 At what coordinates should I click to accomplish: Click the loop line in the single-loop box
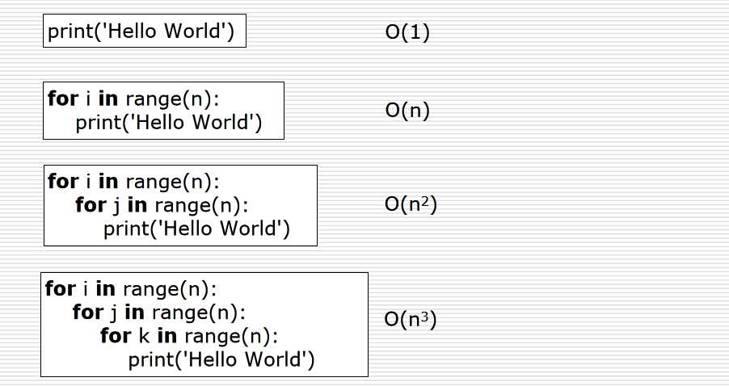click(x=134, y=99)
